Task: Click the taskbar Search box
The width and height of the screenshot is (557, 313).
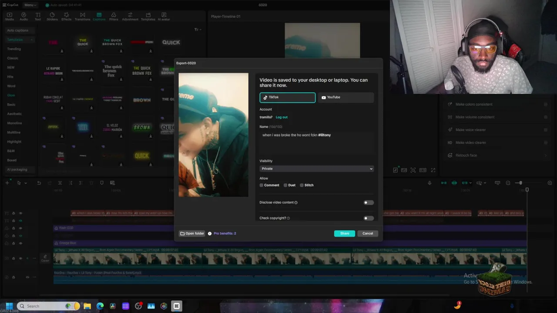Action: 49,306
